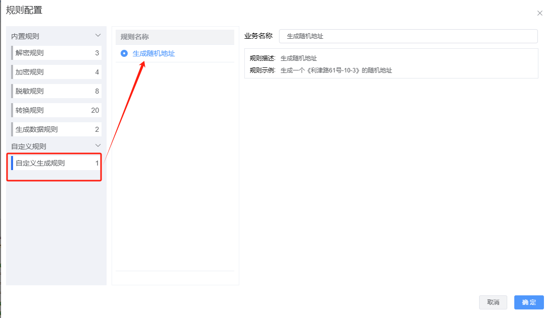Select the 解密规则 category
Viewport: 554px width, 318px height.
pos(56,53)
